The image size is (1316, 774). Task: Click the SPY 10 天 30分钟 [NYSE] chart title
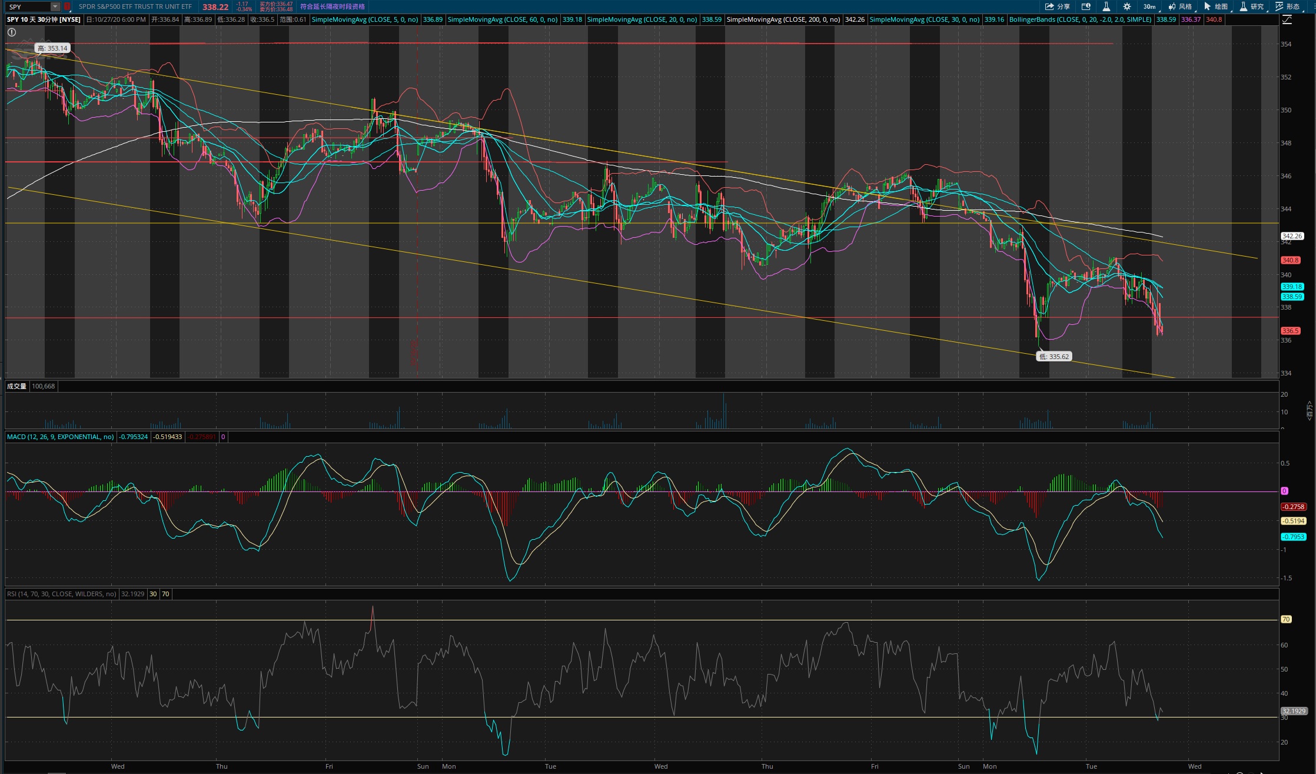point(44,19)
